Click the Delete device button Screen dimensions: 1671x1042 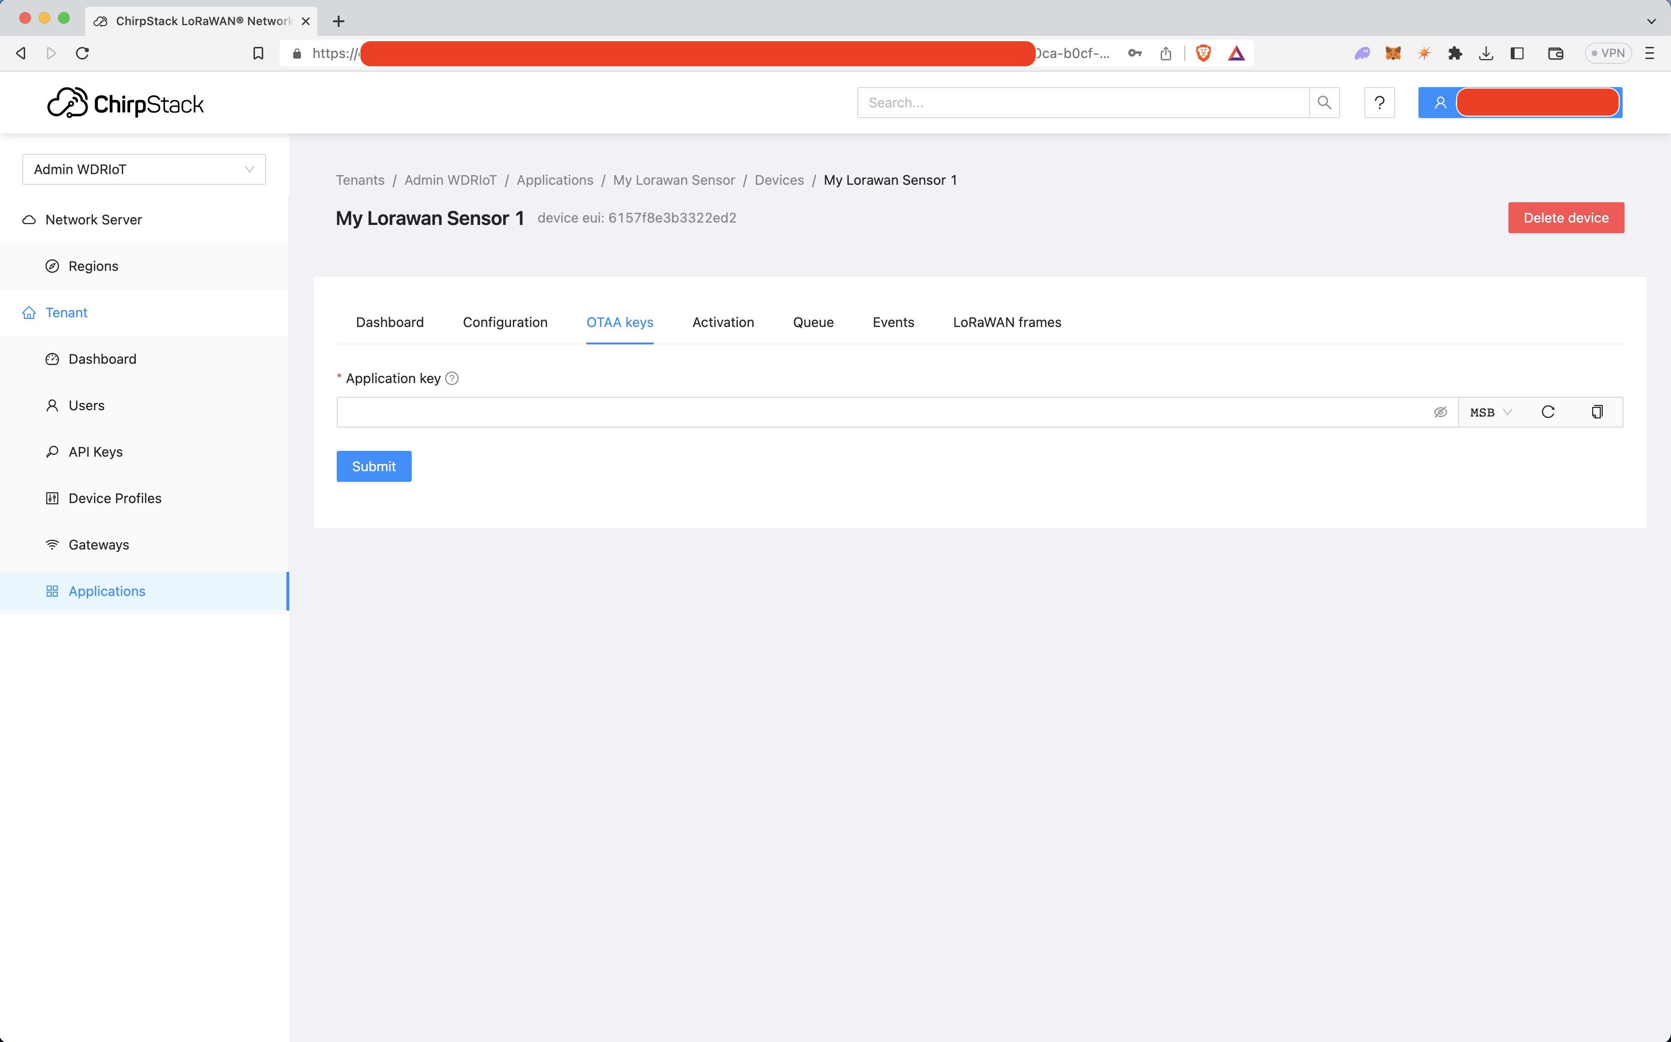click(1566, 218)
